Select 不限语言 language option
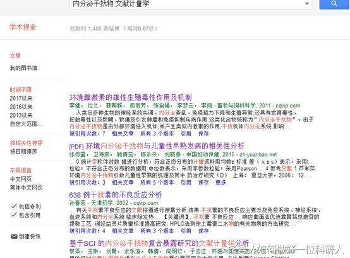The image size is (350, 258). [x=21, y=171]
